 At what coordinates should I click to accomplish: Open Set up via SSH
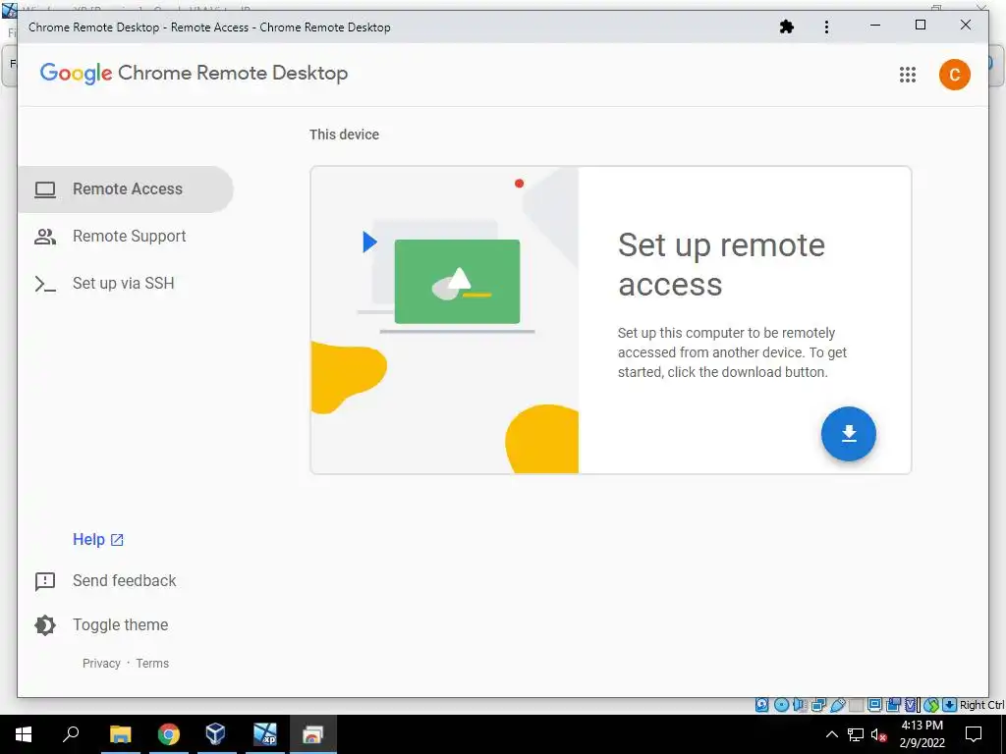[x=126, y=284]
